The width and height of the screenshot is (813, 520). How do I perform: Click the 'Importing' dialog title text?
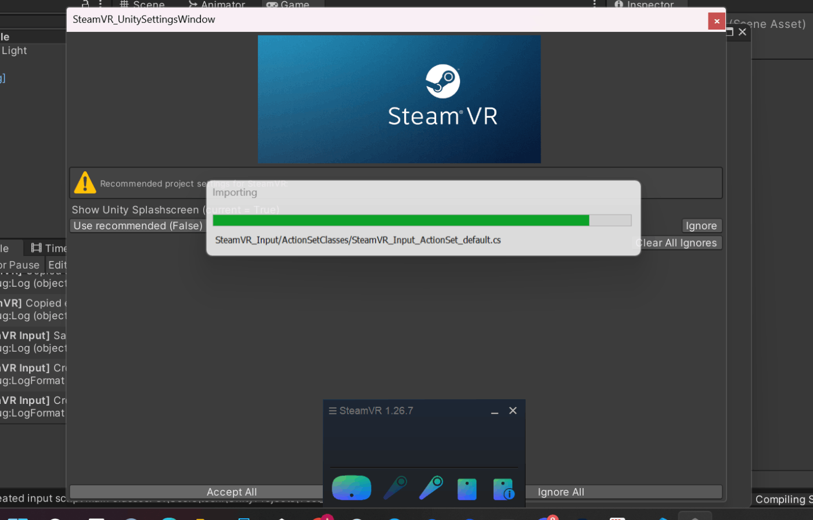click(x=235, y=192)
